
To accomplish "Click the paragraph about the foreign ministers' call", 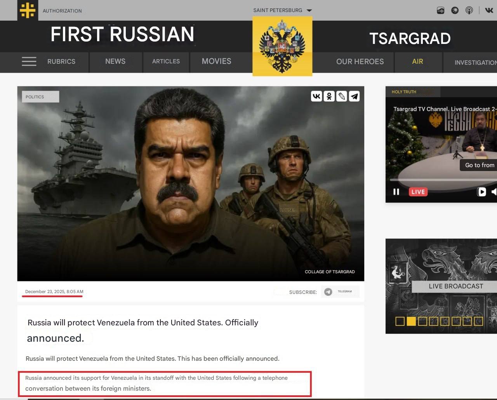I will (x=156, y=383).
